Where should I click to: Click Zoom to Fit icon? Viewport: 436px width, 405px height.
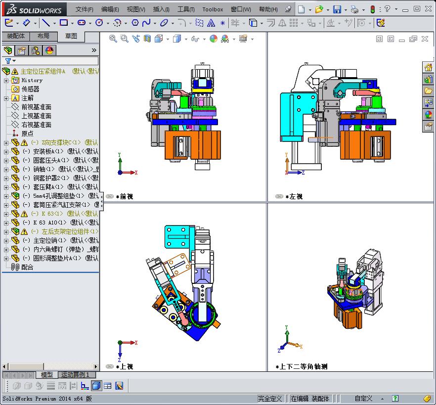point(113,39)
